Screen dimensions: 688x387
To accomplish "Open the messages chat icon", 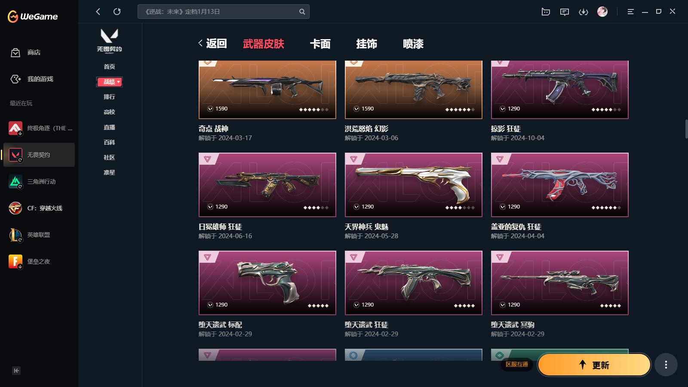I will [x=565, y=12].
